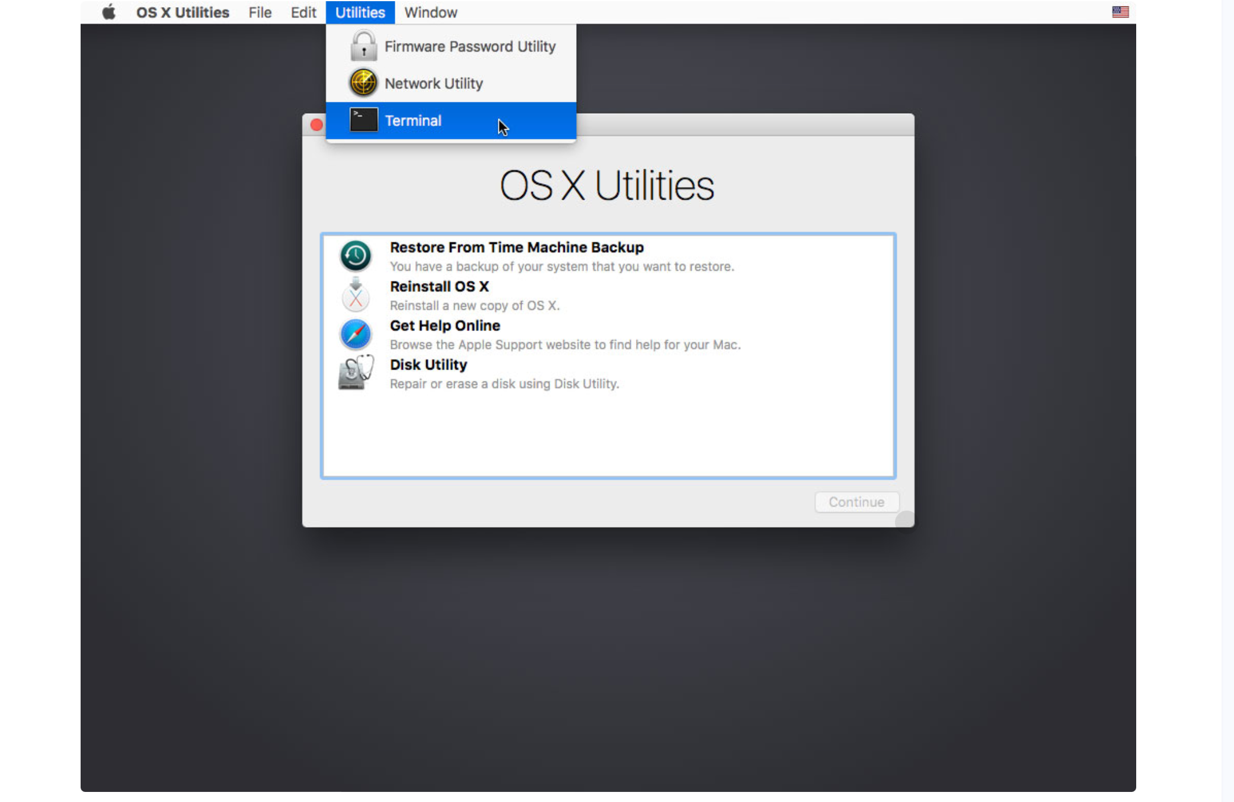This screenshot has width=1234, height=802.
Task: Select Restore From Time Machine Backup
Action: coord(516,248)
